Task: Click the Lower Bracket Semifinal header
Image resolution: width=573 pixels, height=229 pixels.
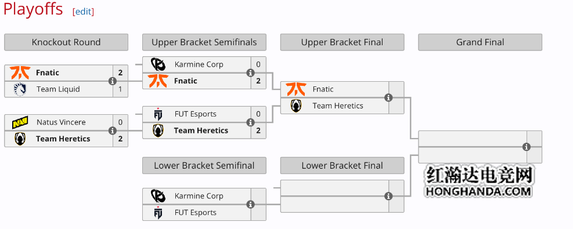Action: (204, 166)
